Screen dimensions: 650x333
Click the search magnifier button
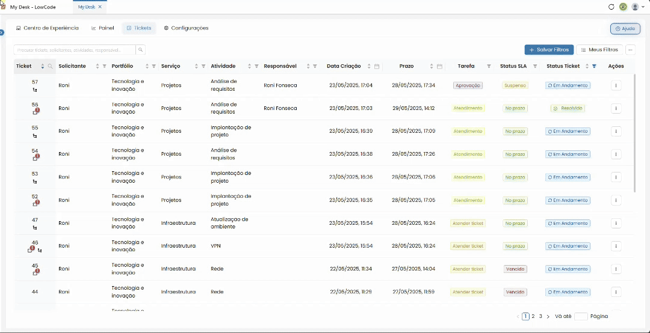[140, 50]
